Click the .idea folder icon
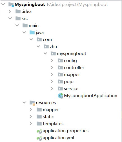Image resolution: width=122 pixels, height=142 pixels. click(18, 12)
